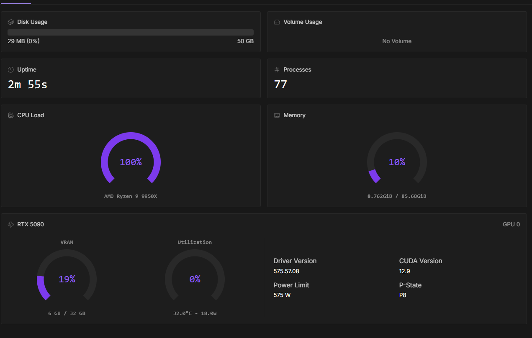Click the Uptime heading
Viewport: 532px width, 338px height.
(x=27, y=70)
